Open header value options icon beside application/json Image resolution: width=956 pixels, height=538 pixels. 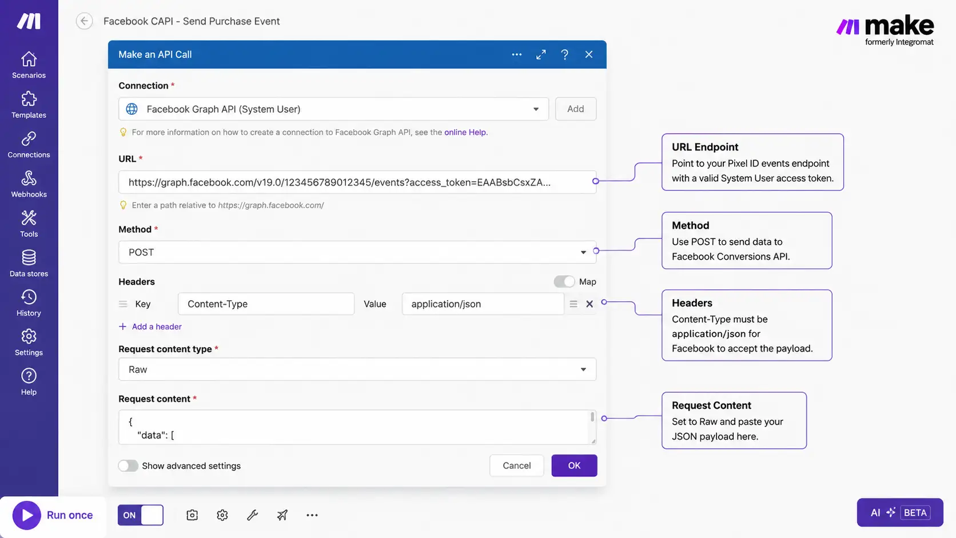pos(573,304)
